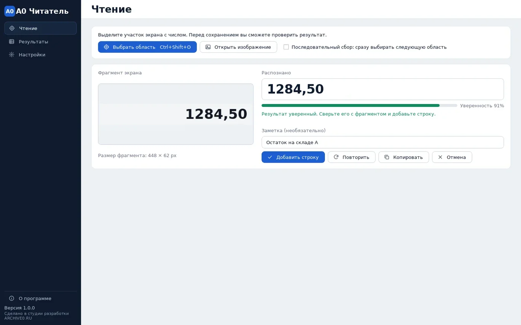This screenshot has width=521, height=325.
Task: Click Открыть изображение button
Action: (239, 47)
